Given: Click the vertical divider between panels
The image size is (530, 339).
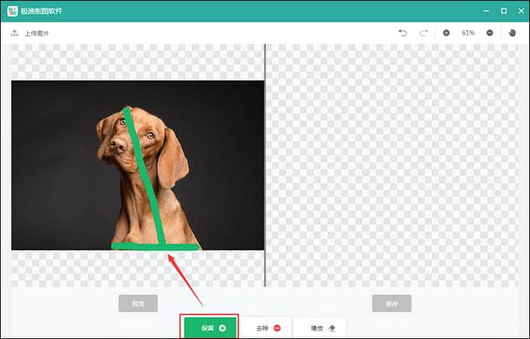Looking at the screenshot, I should point(265,165).
